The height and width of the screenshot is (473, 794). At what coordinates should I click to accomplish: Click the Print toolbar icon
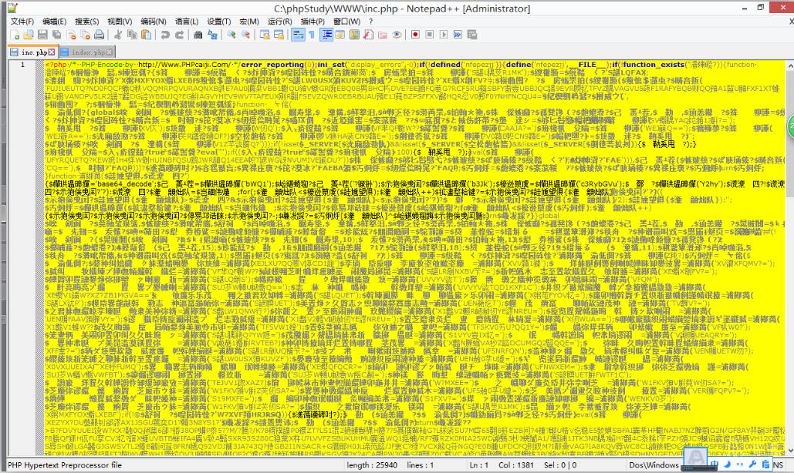click(x=100, y=35)
